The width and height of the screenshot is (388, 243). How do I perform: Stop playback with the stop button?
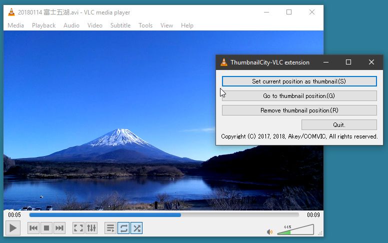pyautogui.click(x=46, y=228)
